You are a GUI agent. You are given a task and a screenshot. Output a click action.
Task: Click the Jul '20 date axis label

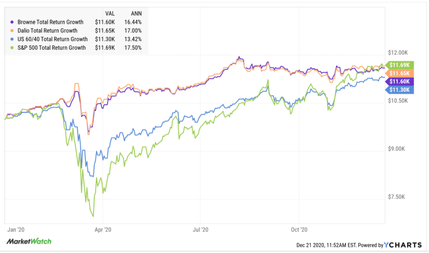201,230
